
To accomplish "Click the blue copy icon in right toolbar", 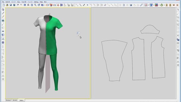I will (178, 40).
